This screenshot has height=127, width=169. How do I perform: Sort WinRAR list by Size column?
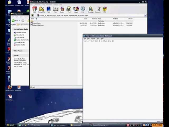tap(85, 19)
